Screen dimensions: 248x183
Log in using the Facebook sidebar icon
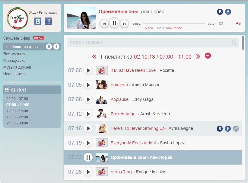click(x=48, y=21)
